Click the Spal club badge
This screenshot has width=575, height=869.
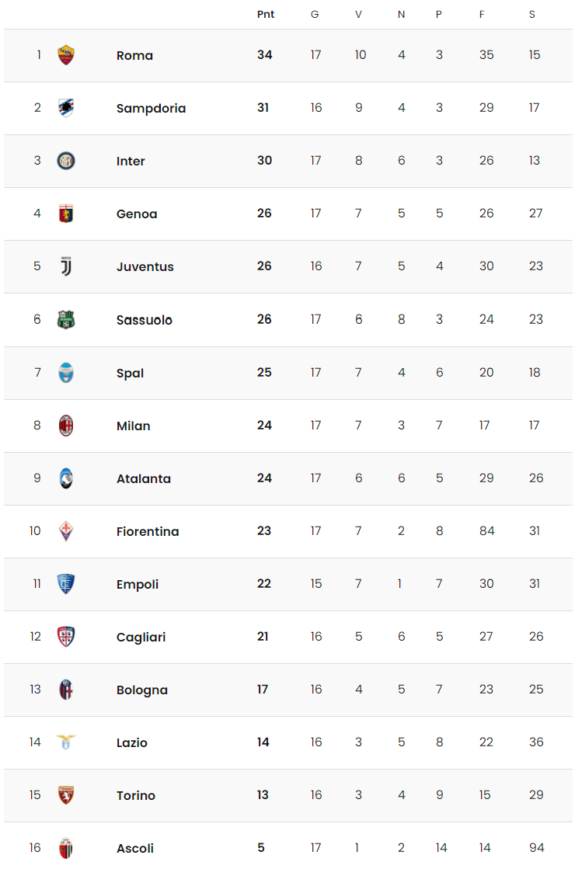coord(66,373)
